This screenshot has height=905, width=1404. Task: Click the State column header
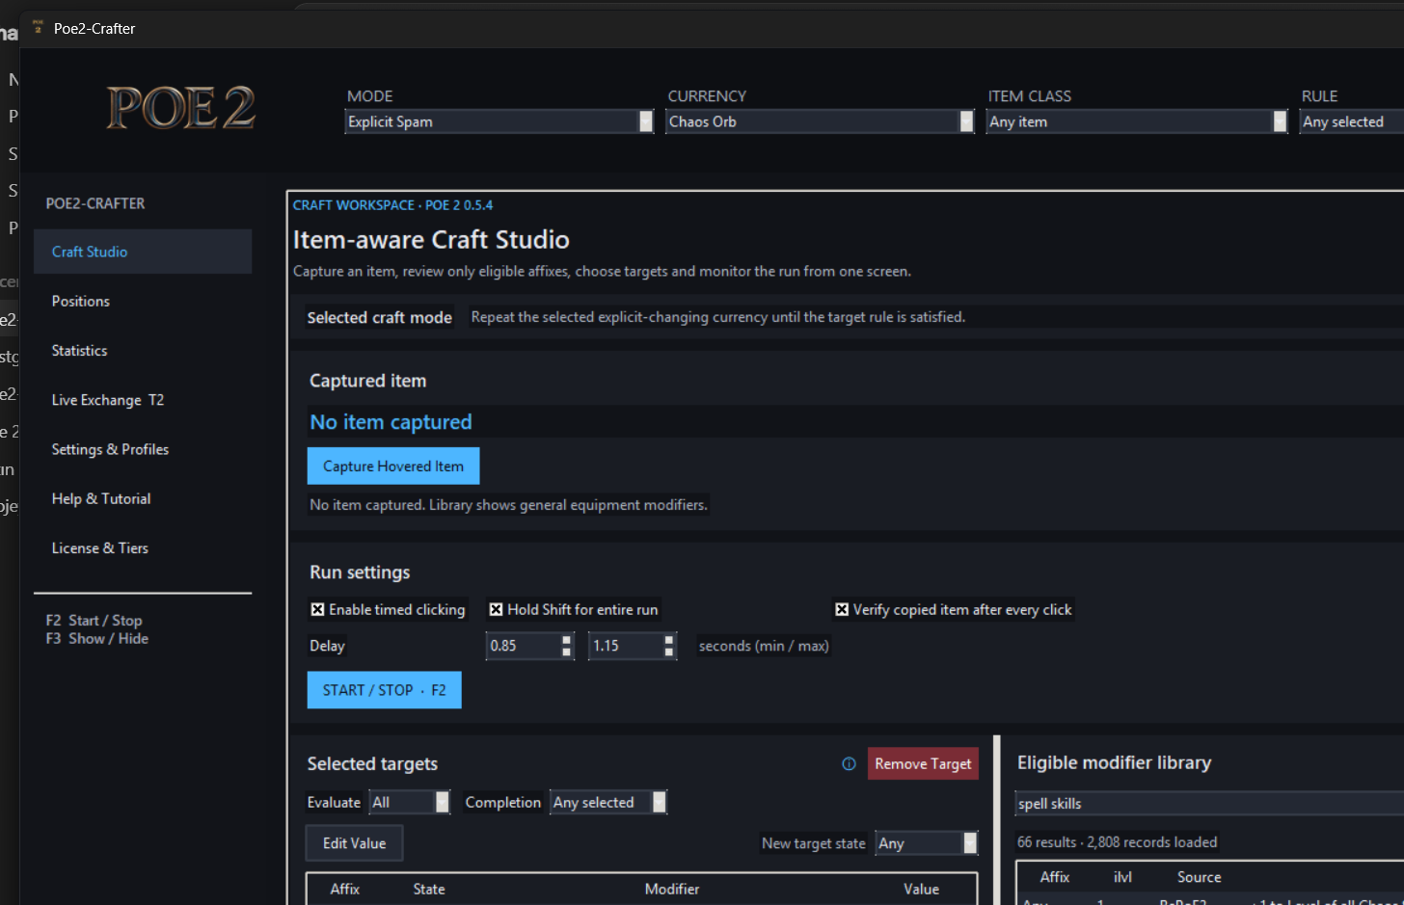pos(429,889)
